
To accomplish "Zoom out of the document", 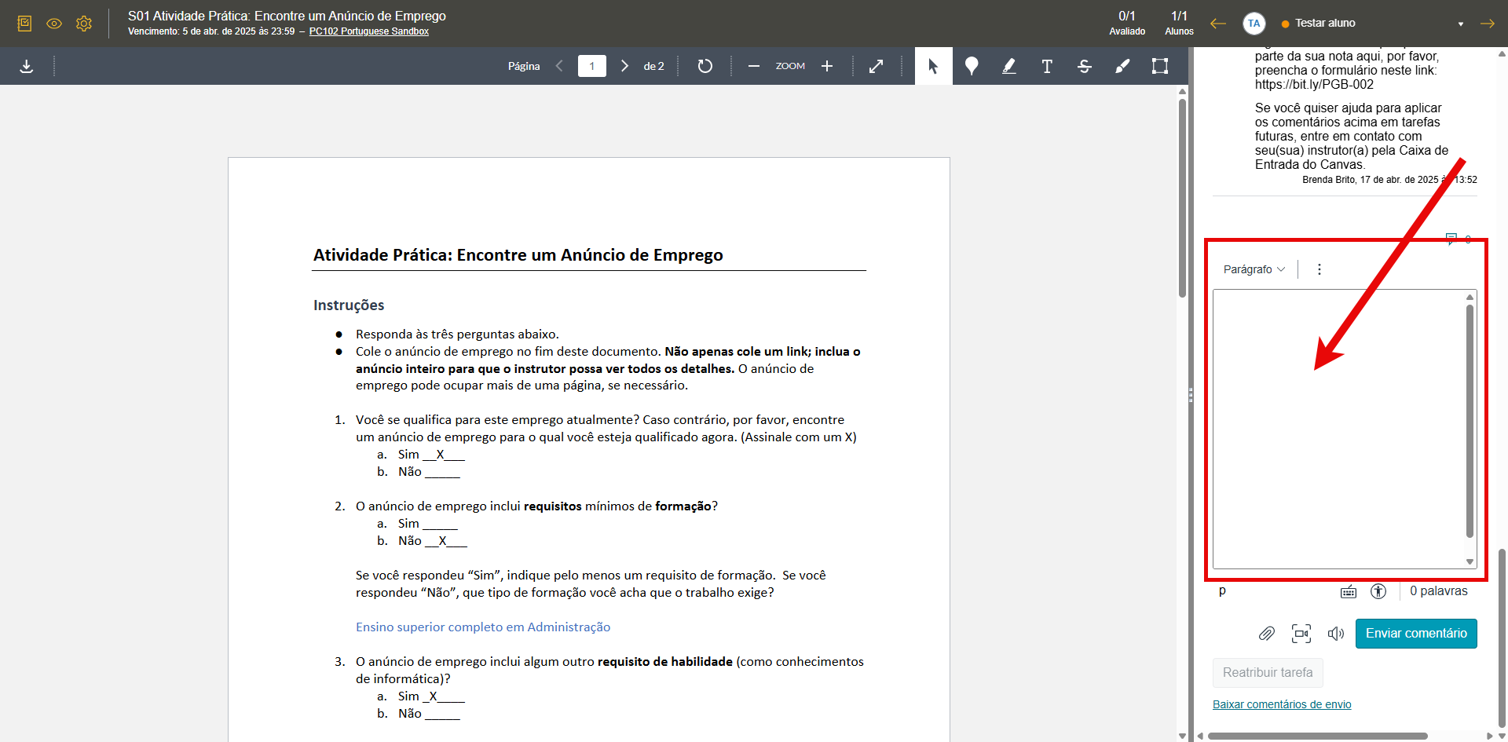I will pos(754,66).
